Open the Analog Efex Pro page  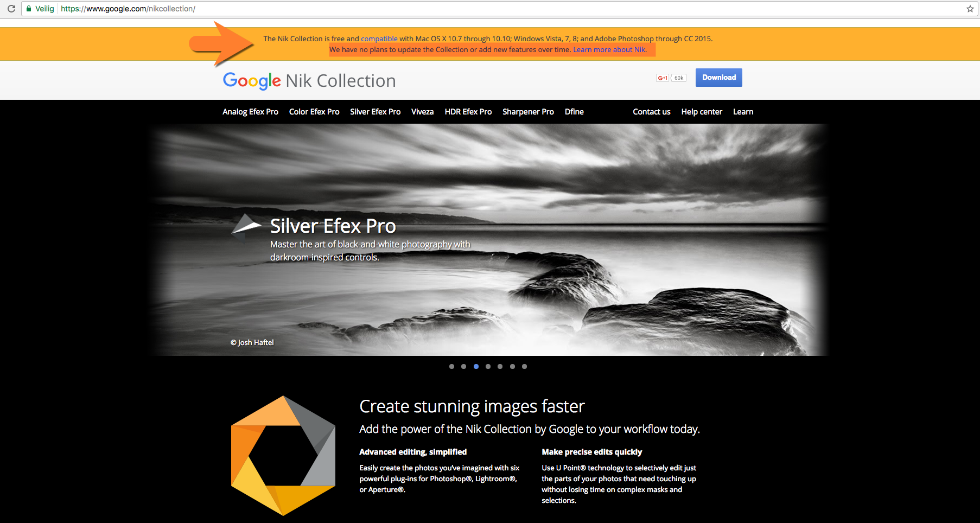point(250,112)
